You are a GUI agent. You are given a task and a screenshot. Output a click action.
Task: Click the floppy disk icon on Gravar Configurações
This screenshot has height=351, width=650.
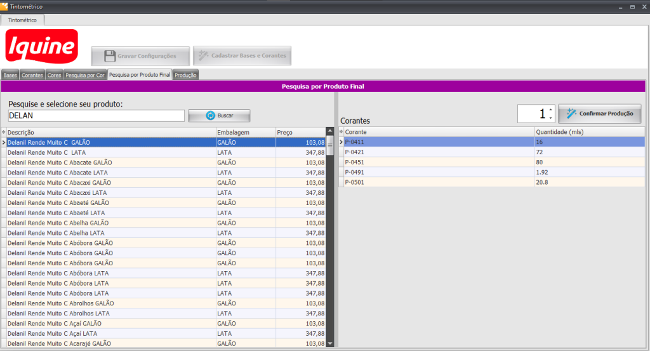[109, 56]
